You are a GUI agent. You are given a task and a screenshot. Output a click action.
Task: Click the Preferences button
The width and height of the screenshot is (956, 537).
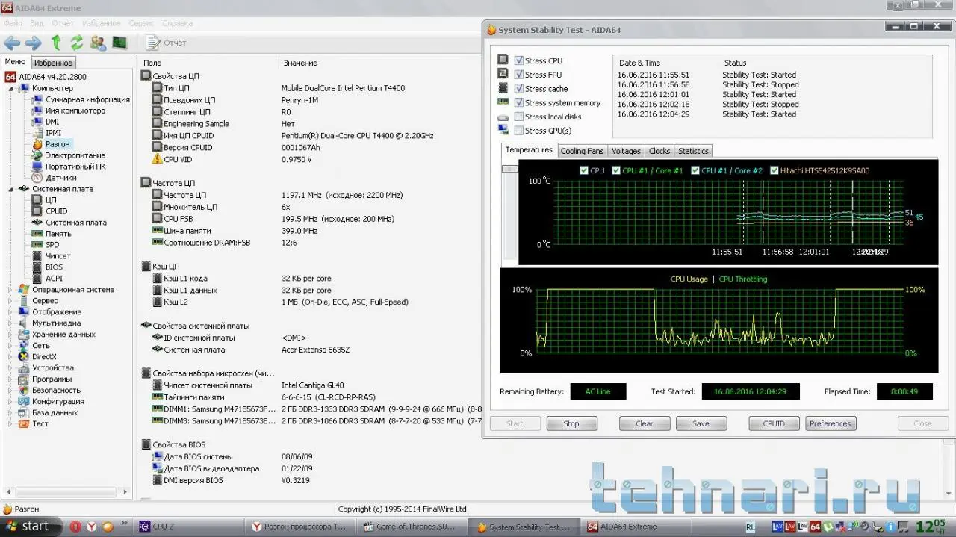coord(830,423)
